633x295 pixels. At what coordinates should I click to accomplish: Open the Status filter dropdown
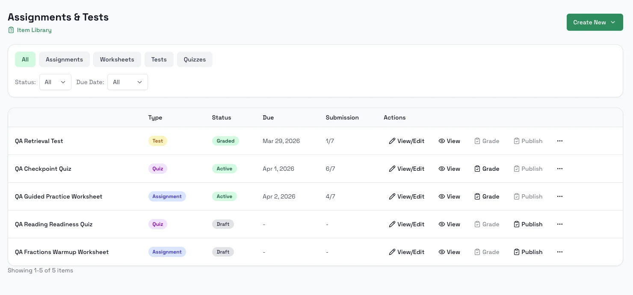55,82
